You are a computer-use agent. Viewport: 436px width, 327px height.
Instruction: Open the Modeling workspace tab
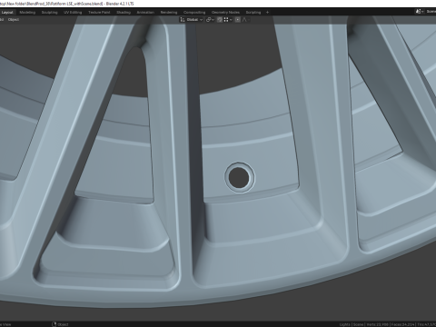coord(27,13)
